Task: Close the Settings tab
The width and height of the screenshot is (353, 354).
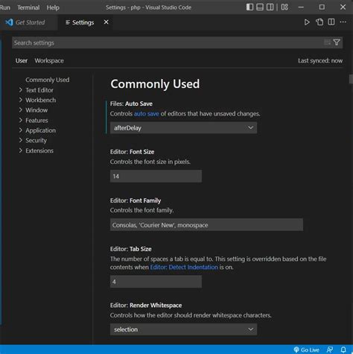Action: coord(106,22)
